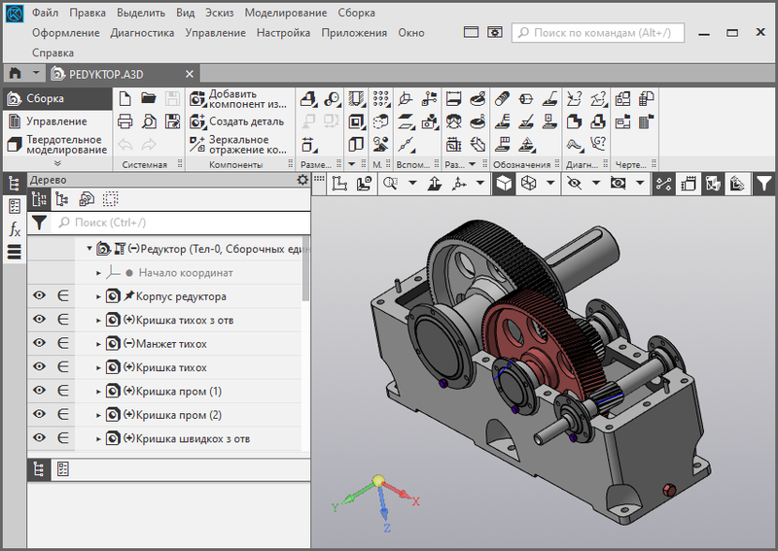Screen dimensions: 778x551
Task: Open the display mode dropdown arrow
Action: [x=550, y=183]
